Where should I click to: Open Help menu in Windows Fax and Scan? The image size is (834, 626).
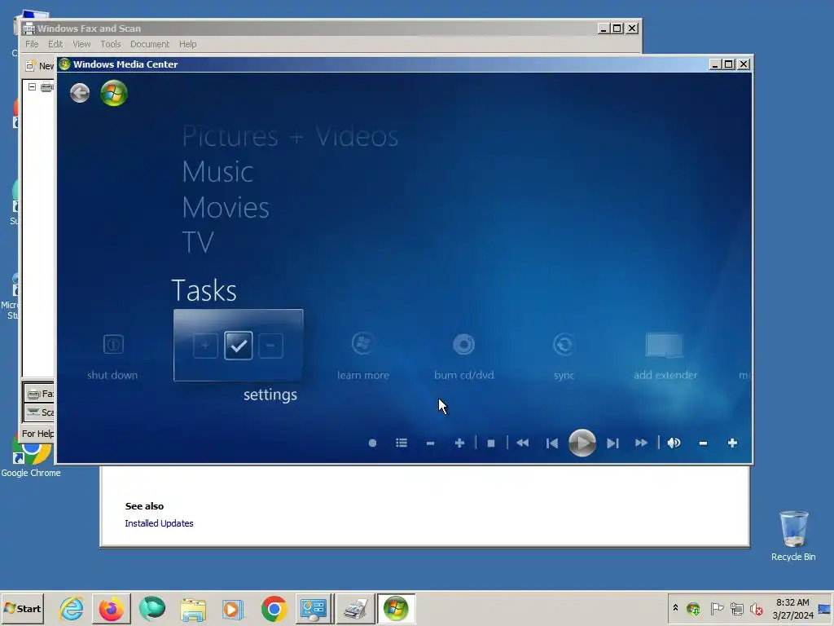pyautogui.click(x=188, y=44)
